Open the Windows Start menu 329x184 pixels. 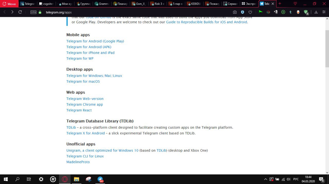[6, 179]
